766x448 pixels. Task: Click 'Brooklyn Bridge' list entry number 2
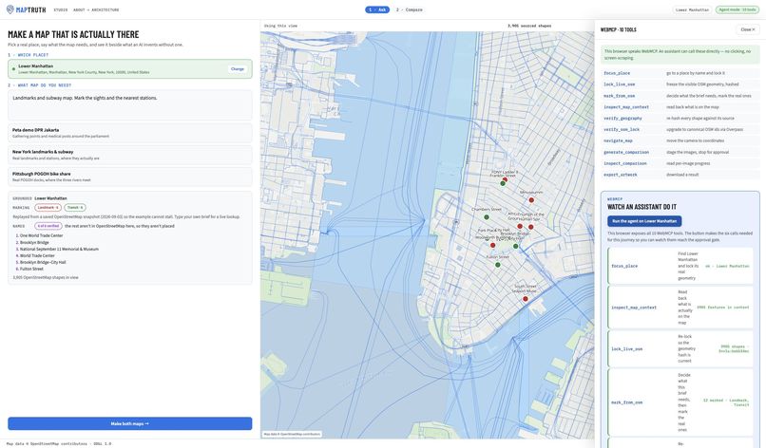click(x=34, y=243)
